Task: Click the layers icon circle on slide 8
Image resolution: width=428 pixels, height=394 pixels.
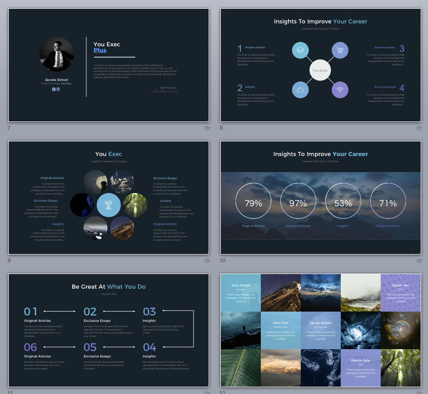Action: [x=300, y=50]
